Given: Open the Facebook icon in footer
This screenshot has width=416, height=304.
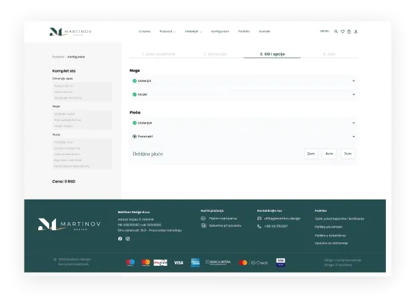Looking at the screenshot, I should pos(120,238).
